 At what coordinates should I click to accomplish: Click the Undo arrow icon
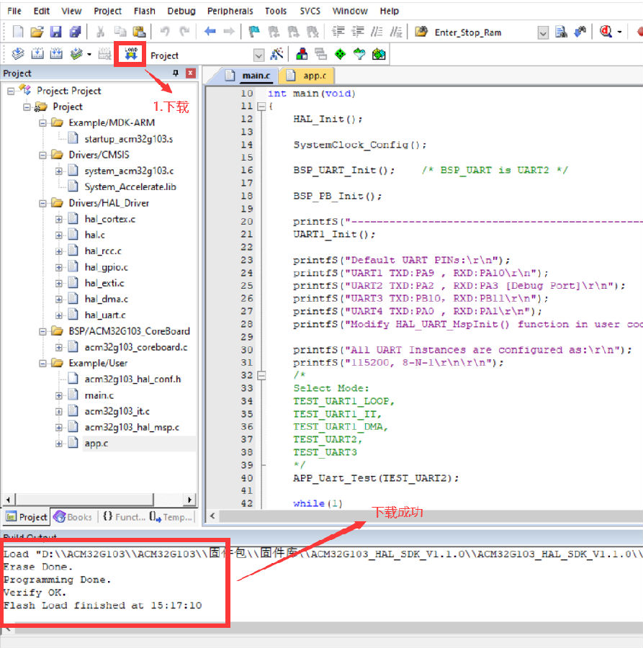click(x=165, y=32)
